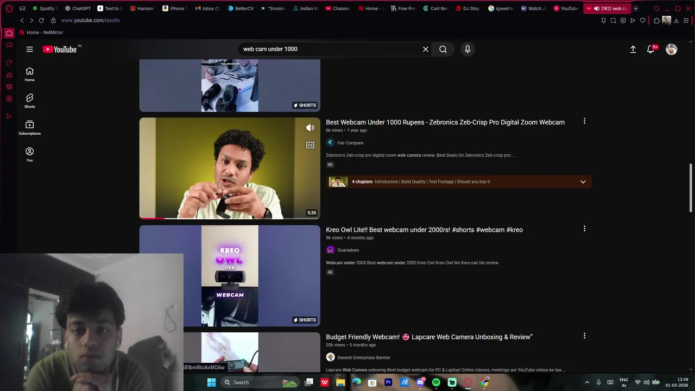Click the YouTube logo
This screenshot has height=391, width=695.
coord(60,49)
